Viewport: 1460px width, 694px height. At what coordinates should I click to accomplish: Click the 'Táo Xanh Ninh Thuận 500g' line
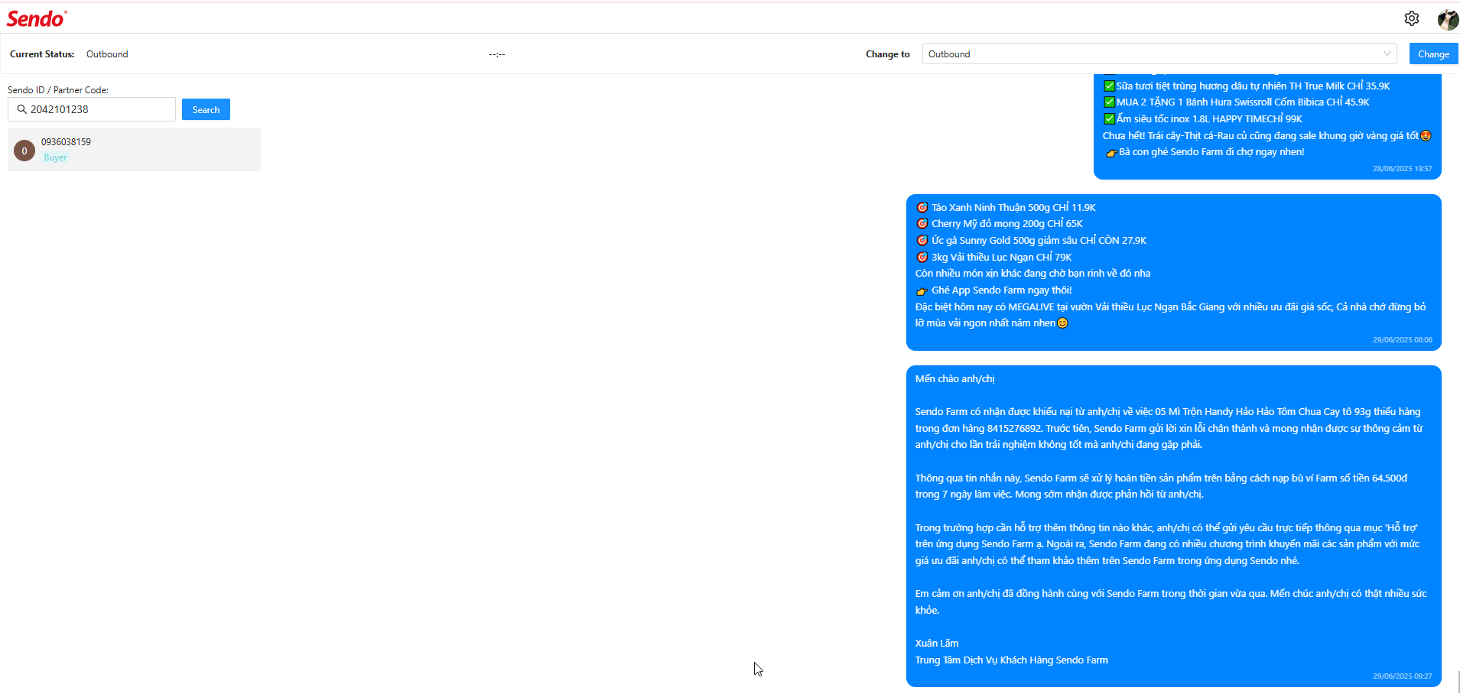click(1006, 208)
